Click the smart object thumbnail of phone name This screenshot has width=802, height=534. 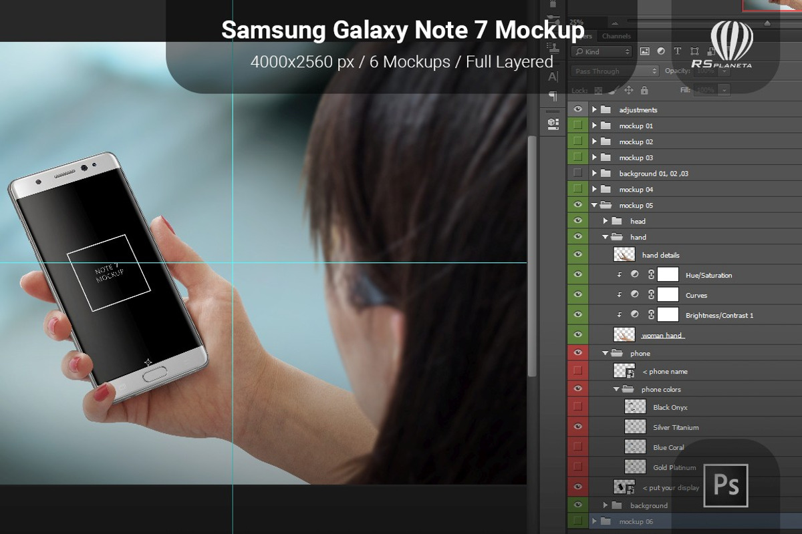click(x=624, y=371)
